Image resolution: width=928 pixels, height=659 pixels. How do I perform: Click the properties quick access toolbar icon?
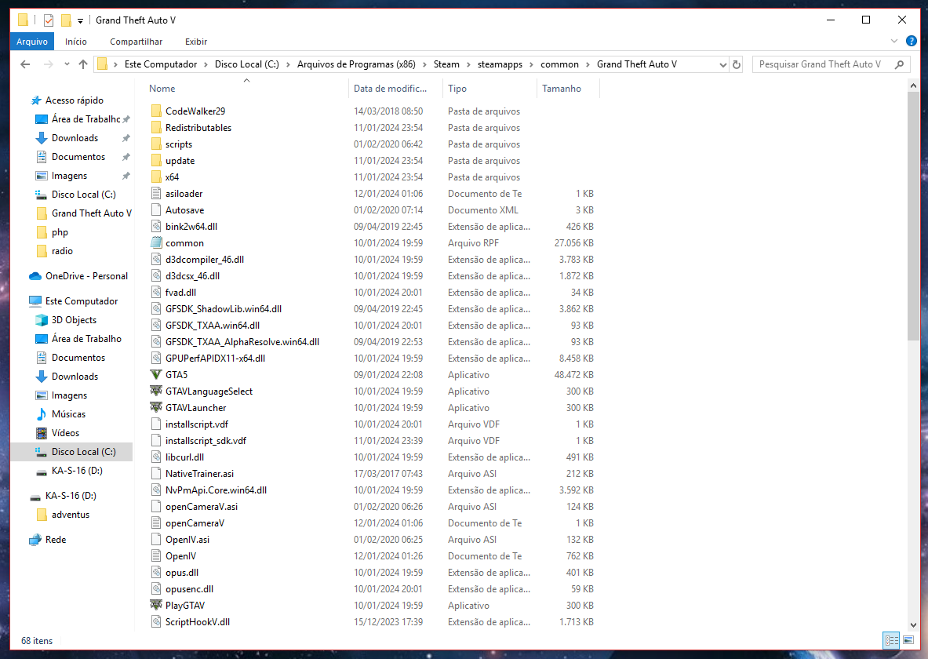pyautogui.click(x=49, y=20)
